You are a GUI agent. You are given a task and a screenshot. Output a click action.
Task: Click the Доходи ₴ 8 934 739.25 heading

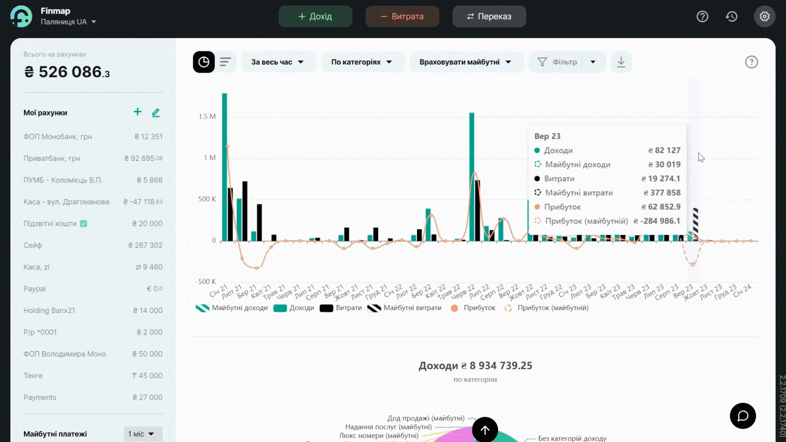click(475, 366)
